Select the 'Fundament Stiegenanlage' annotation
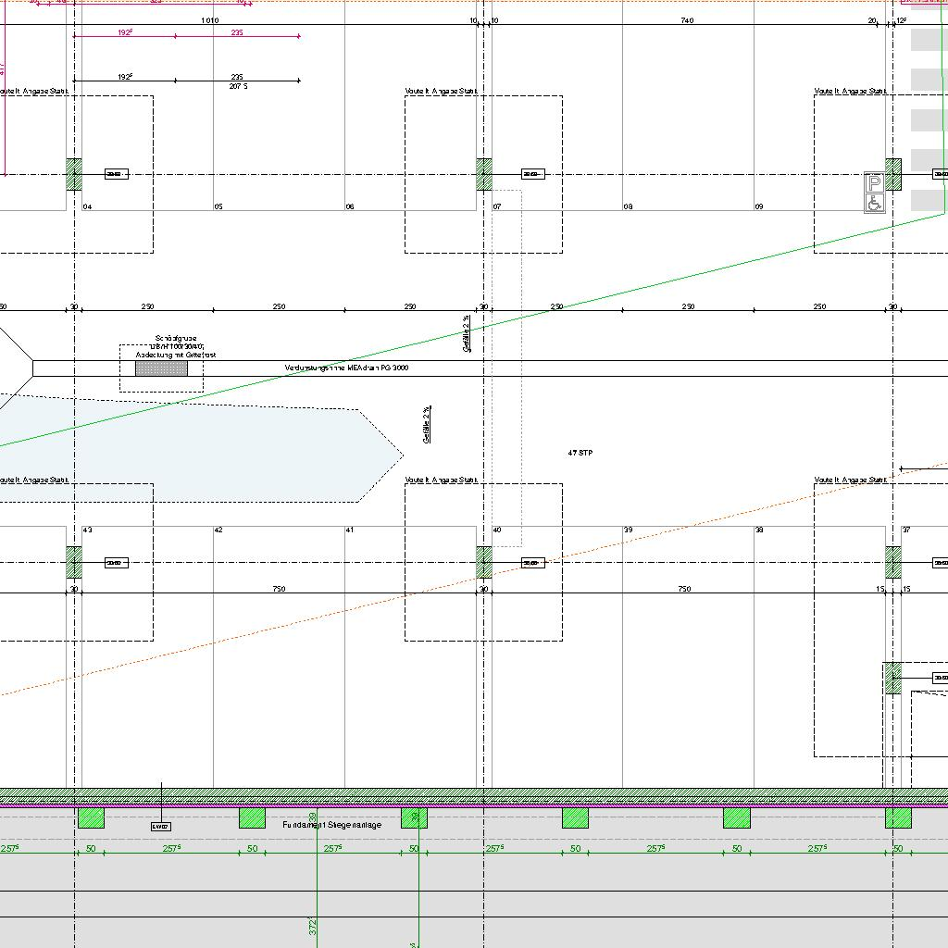Viewport: 948px width, 948px height. 331,825
